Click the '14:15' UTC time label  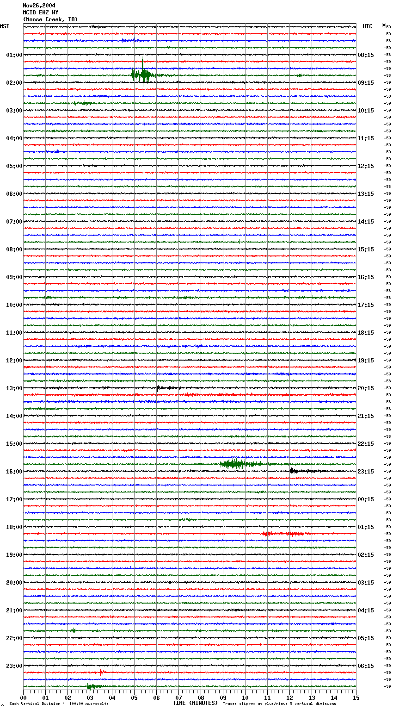point(366,222)
